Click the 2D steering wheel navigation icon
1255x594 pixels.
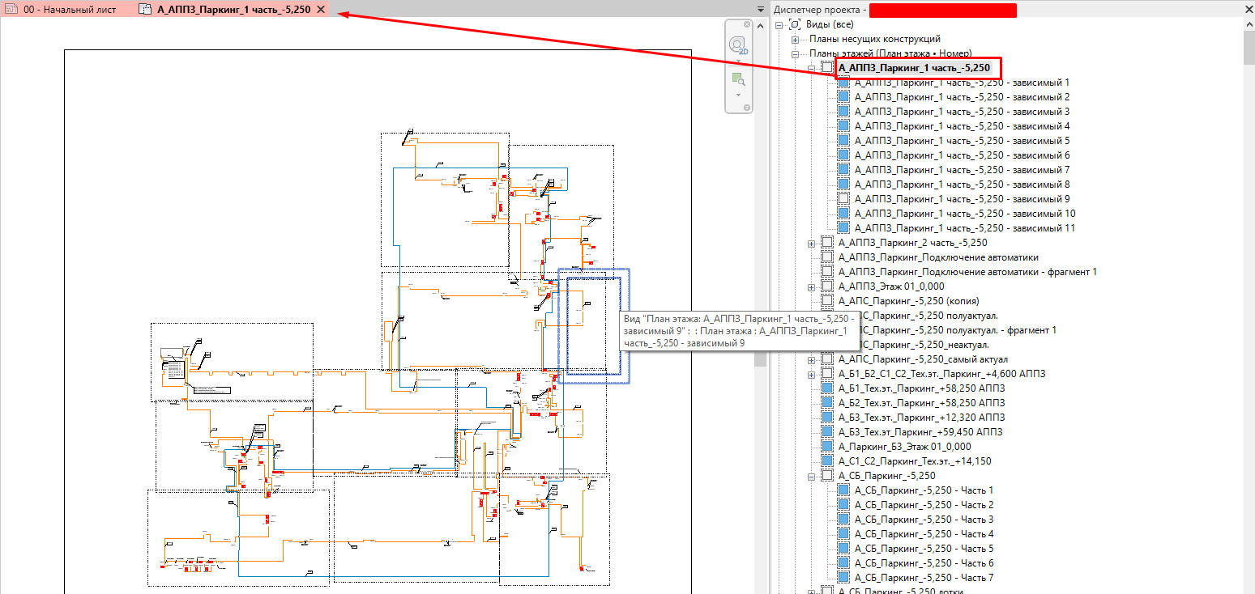click(737, 45)
